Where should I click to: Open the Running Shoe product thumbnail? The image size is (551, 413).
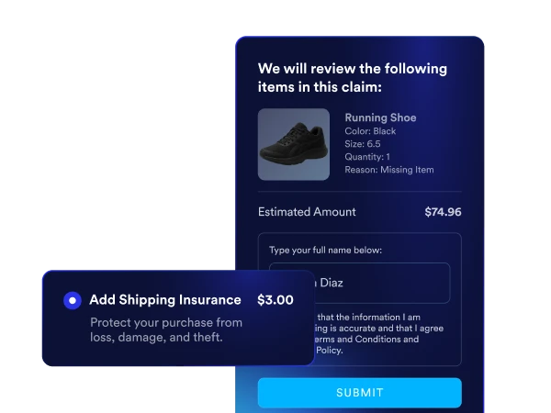pyautogui.click(x=294, y=144)
